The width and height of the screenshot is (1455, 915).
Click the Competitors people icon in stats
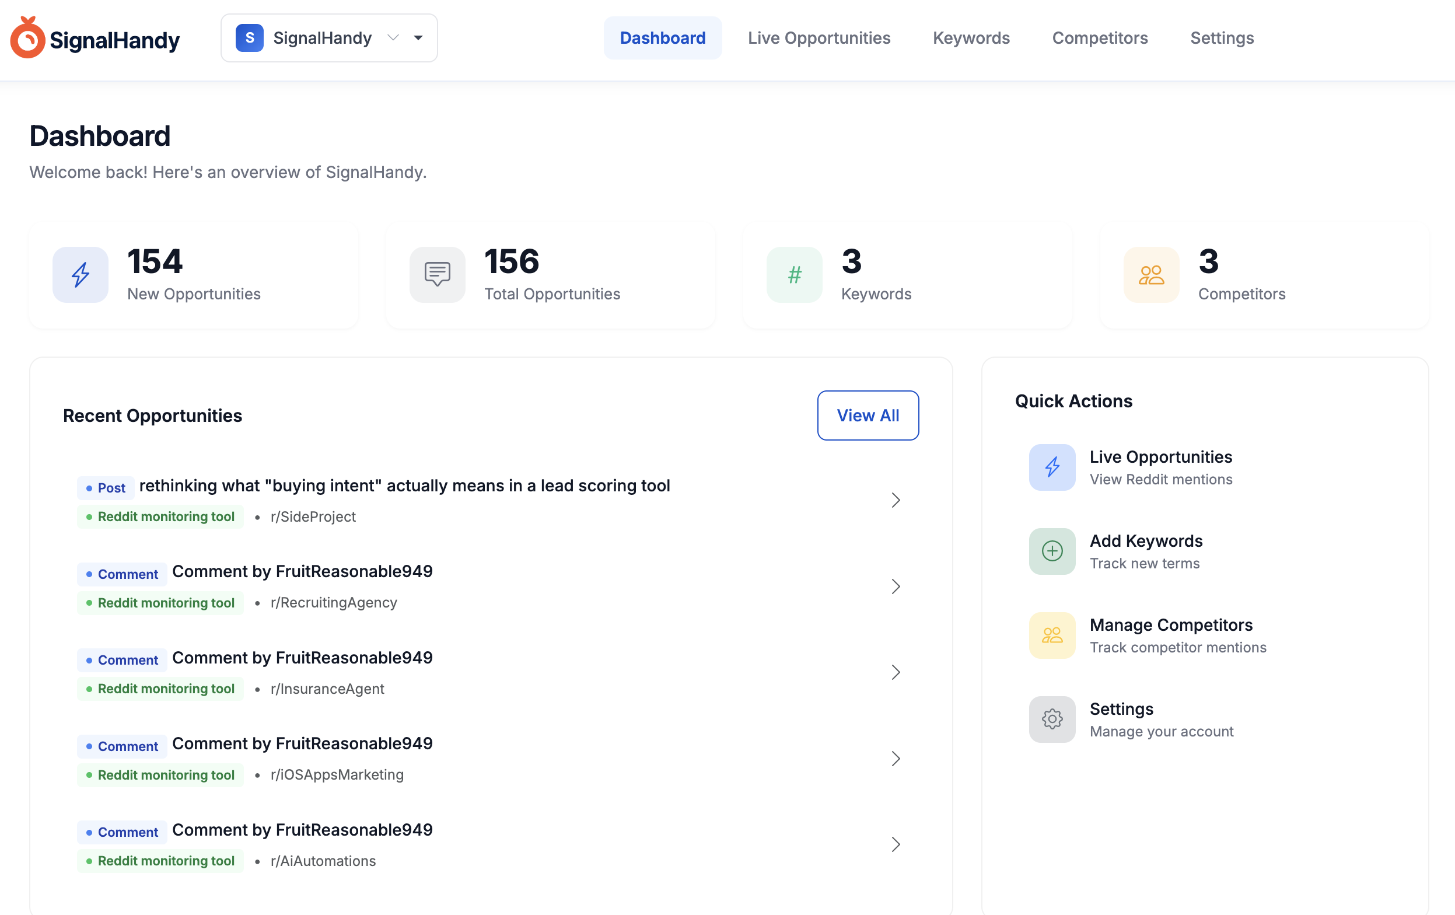click(x=1152, y=275)
